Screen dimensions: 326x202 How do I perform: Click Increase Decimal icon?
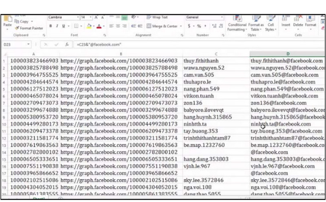214,26
